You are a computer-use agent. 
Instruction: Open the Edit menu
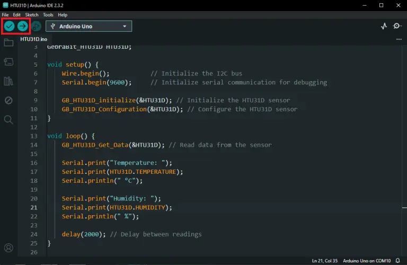tap(16, 15)
